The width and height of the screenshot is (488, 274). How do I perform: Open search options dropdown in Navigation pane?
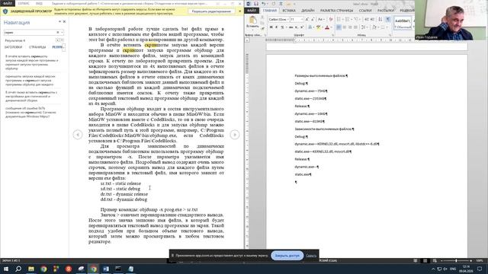(62, 32)
